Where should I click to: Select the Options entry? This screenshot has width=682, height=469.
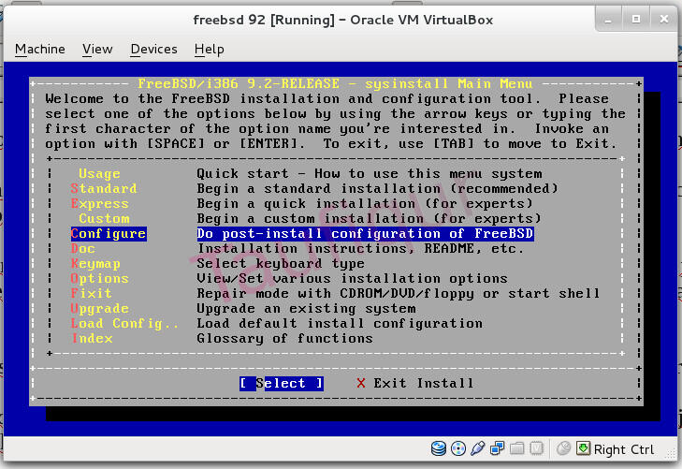tap(99, 278)
